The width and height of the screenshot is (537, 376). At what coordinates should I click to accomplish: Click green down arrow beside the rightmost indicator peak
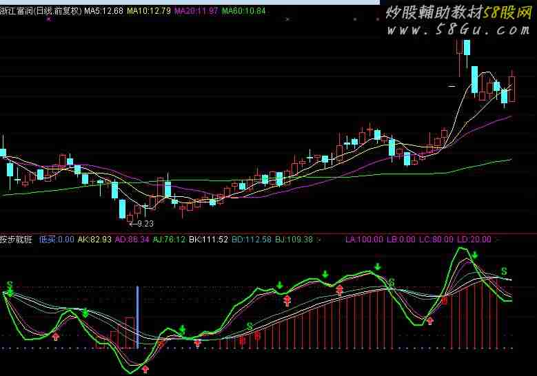pos(475,255)
